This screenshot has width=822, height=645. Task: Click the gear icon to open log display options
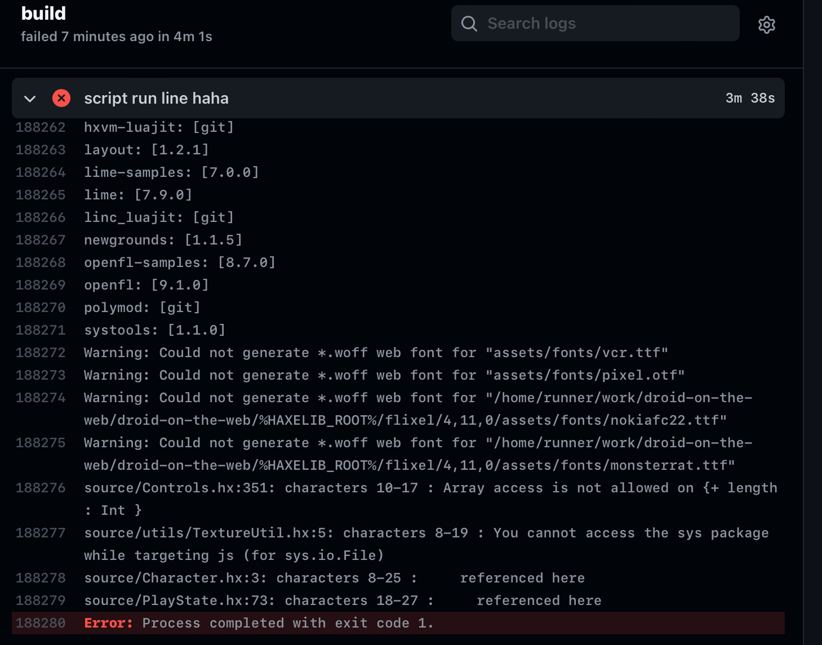coord(766,25)
